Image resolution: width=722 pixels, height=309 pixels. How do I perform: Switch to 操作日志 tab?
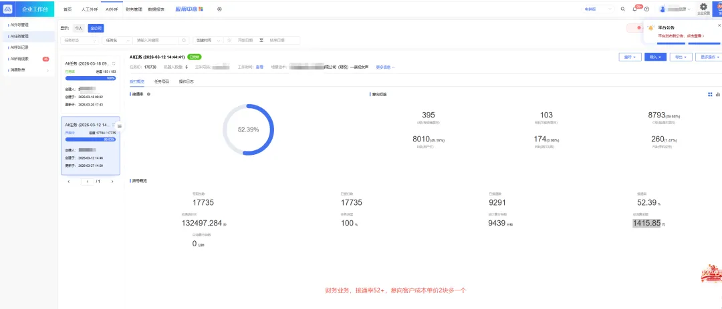tap(186, 81)
